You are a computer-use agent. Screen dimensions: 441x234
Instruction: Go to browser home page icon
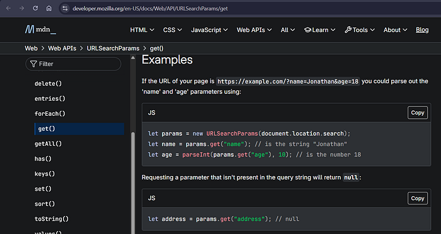pos(49,8)
